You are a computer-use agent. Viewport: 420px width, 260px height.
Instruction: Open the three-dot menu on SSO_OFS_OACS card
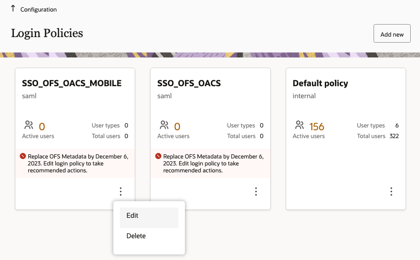256,191
